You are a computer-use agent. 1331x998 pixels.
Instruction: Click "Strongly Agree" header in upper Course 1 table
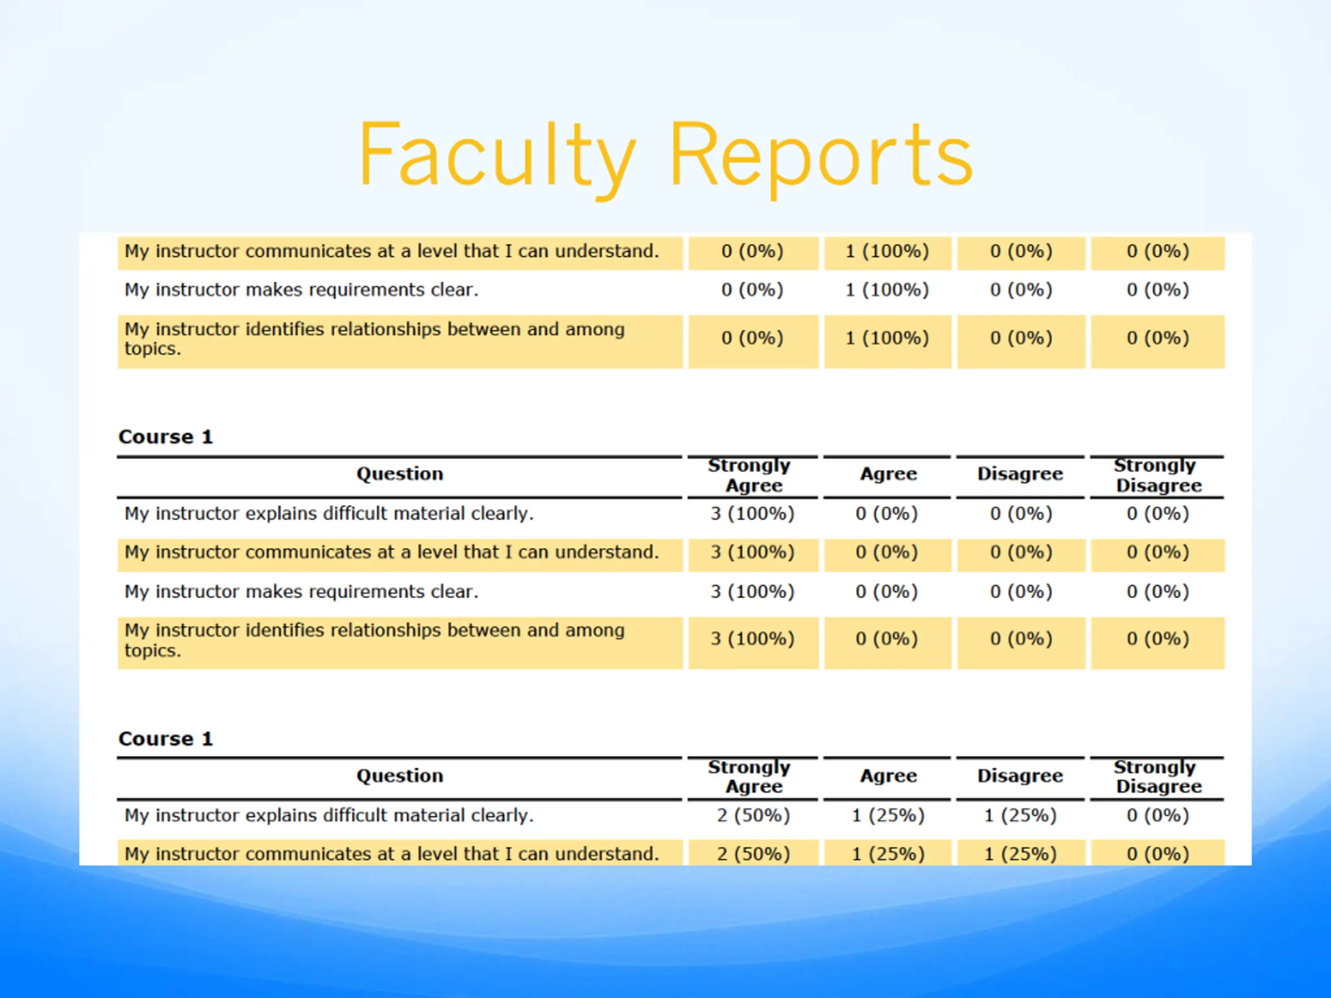(x=750, y=475)
